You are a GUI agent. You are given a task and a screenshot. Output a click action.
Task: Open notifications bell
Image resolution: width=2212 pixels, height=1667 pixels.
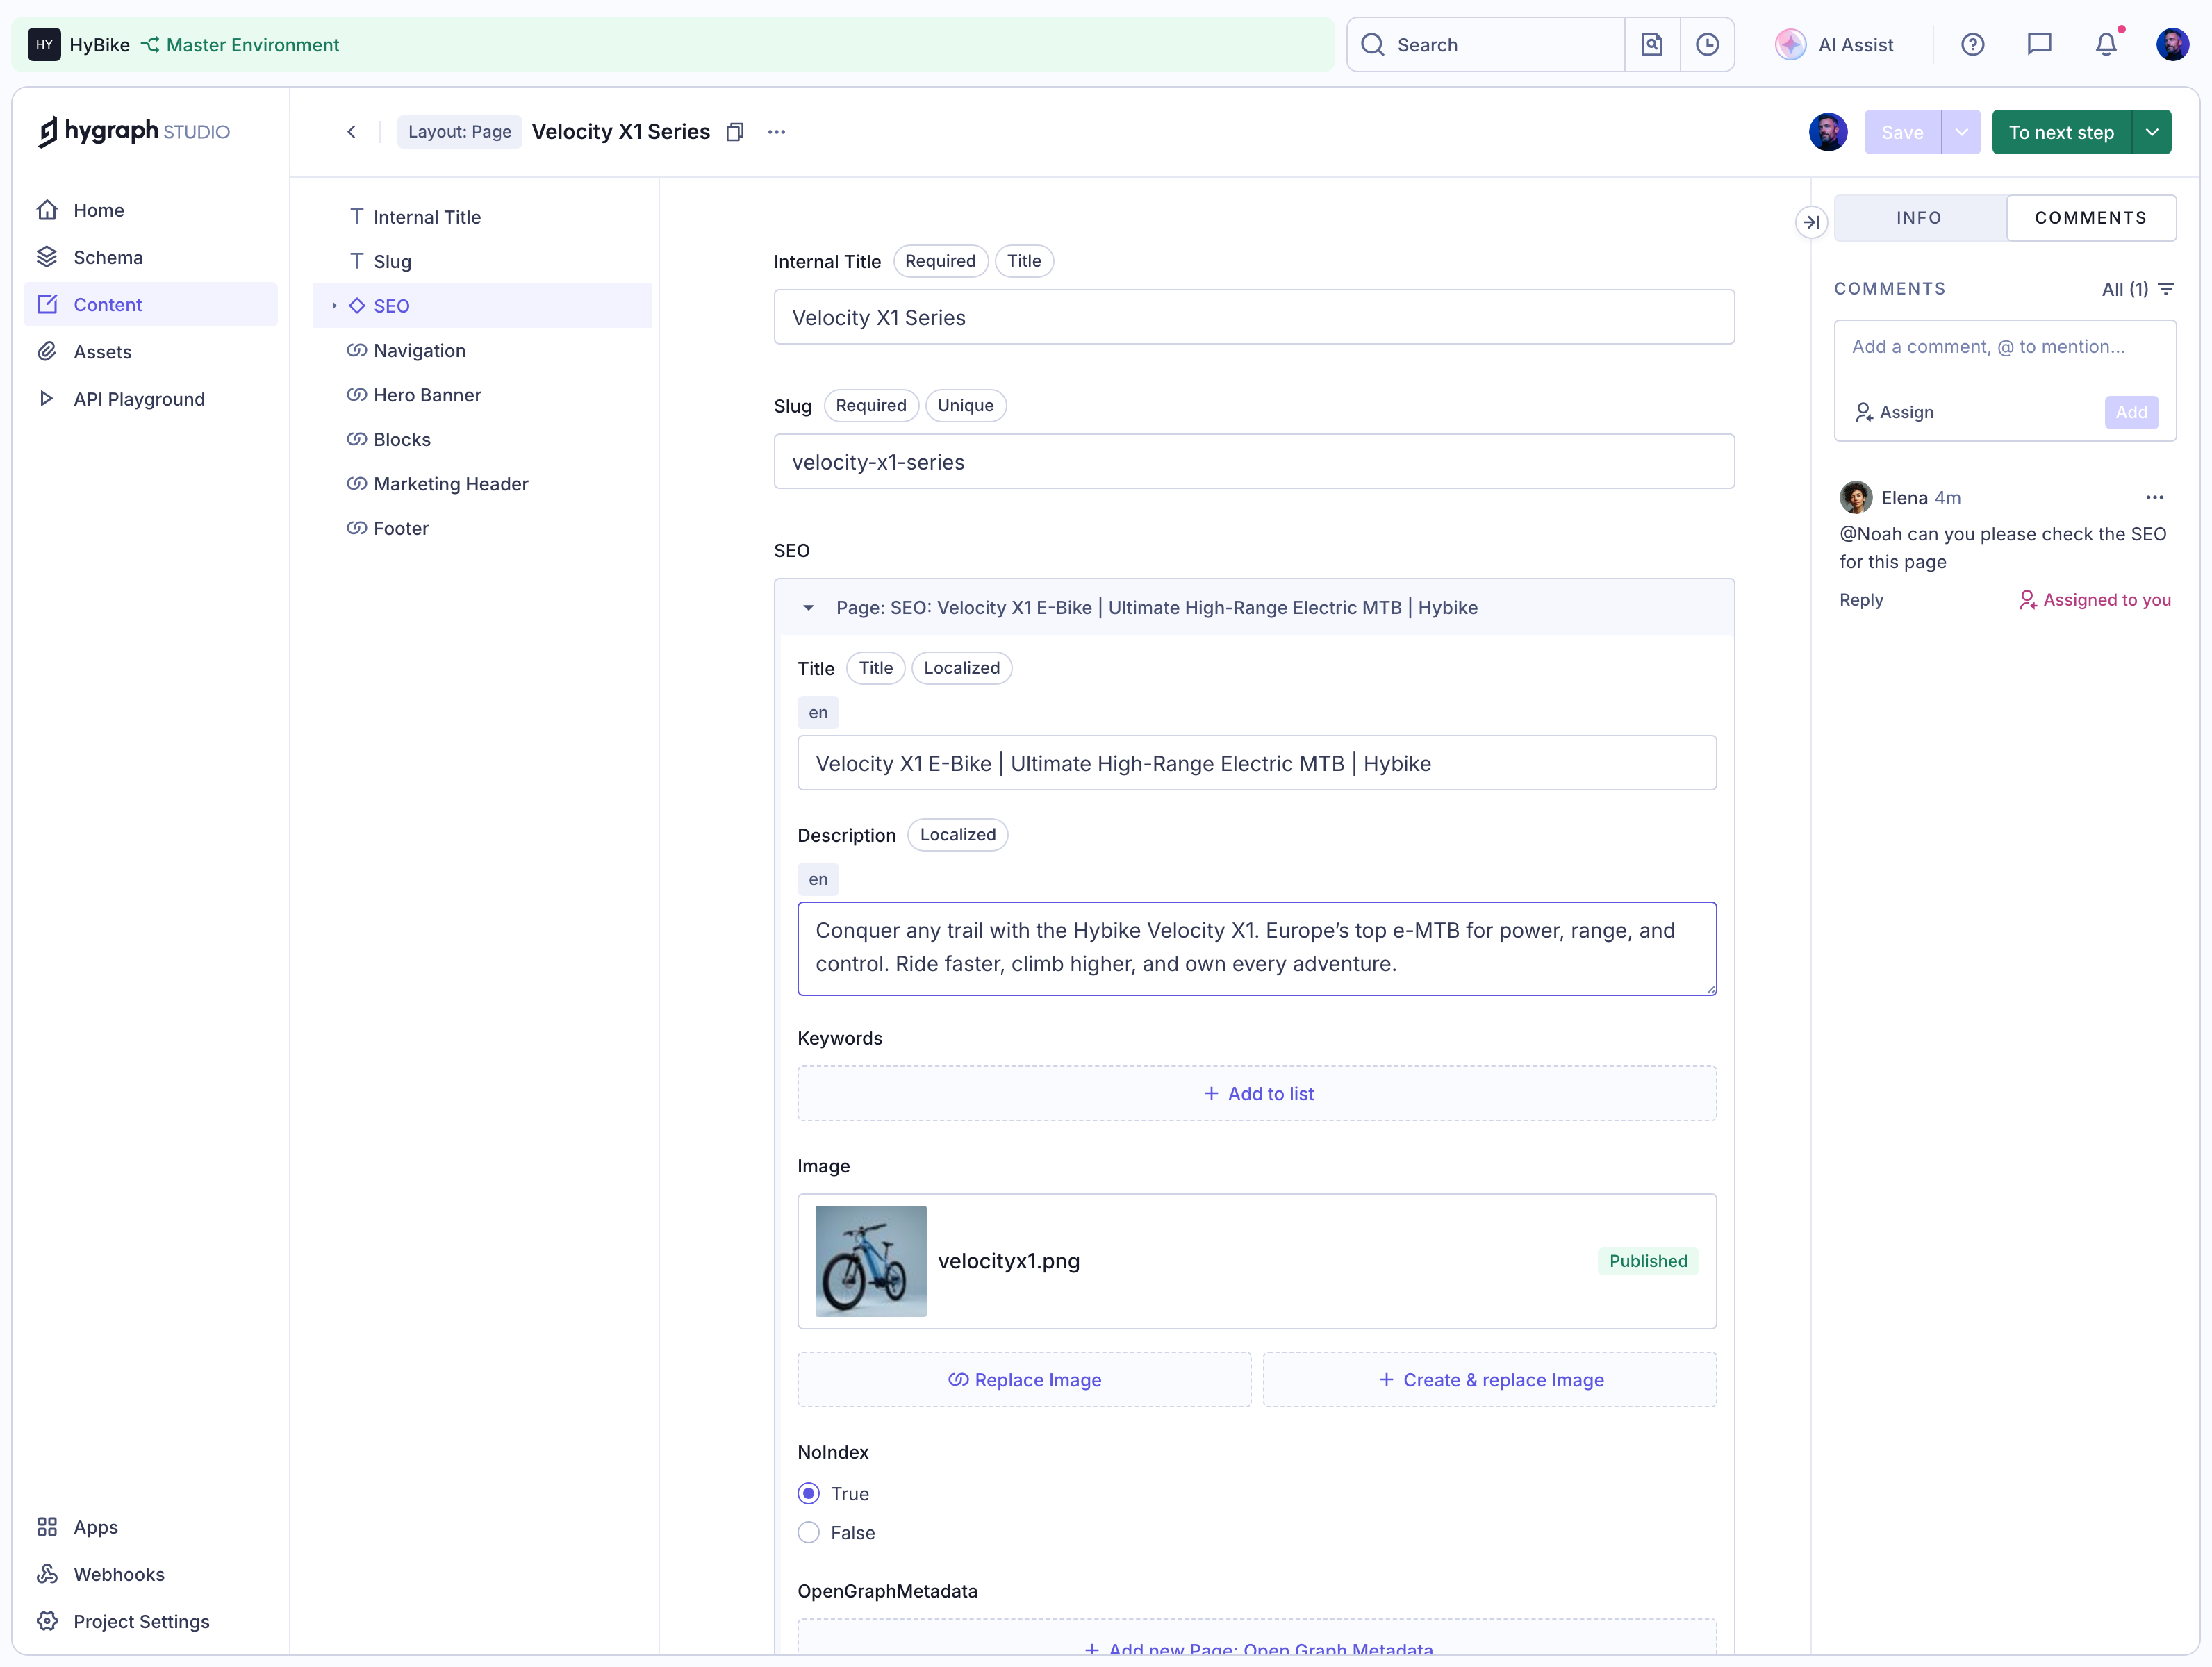click(x=2106, y=44)
